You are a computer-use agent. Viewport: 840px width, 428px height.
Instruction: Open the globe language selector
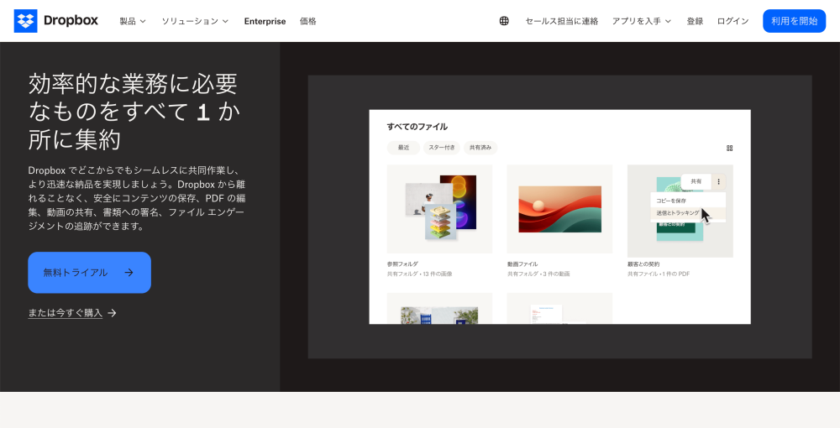click(504, 21)
